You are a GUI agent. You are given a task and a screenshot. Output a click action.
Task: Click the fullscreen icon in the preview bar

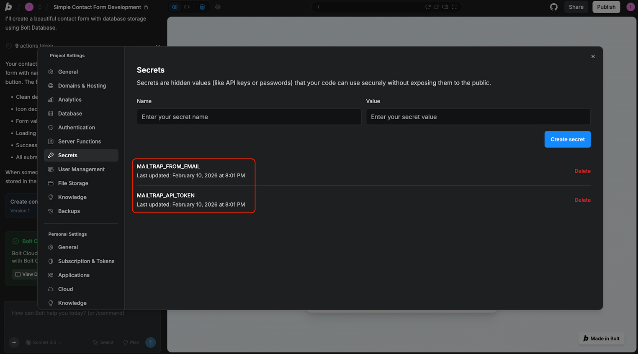pos(454,7)
